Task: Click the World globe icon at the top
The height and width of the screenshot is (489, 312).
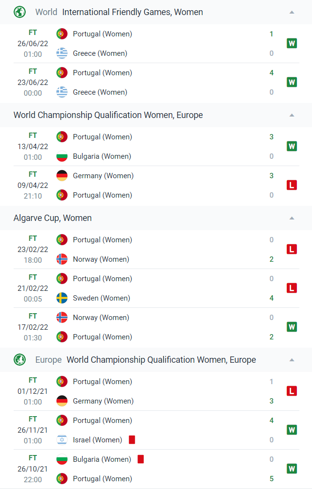Action: pos(19,12)
